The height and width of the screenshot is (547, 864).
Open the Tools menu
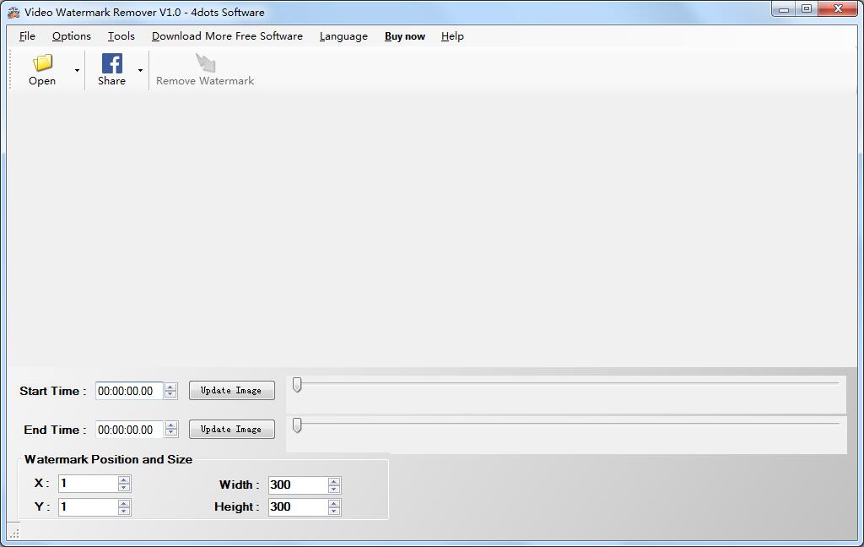pyautogui.click(x=121, y=36)
